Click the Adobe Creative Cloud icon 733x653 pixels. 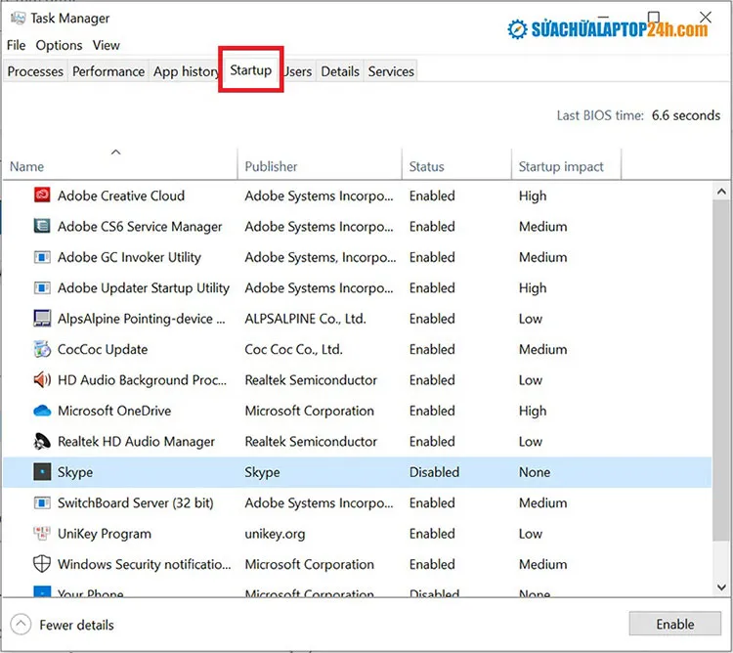[x=42, y=196]
